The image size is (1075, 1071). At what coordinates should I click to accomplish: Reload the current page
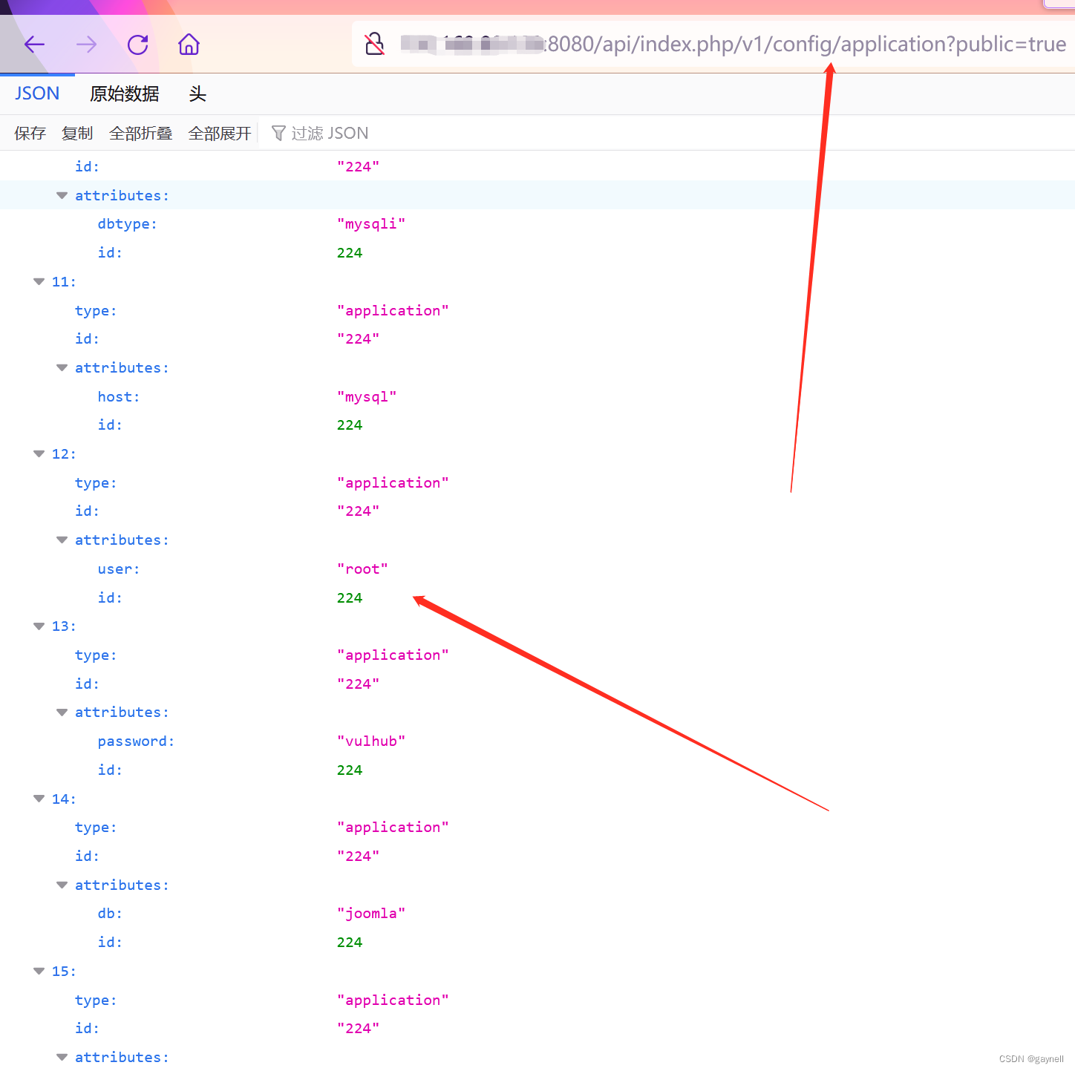138,45
